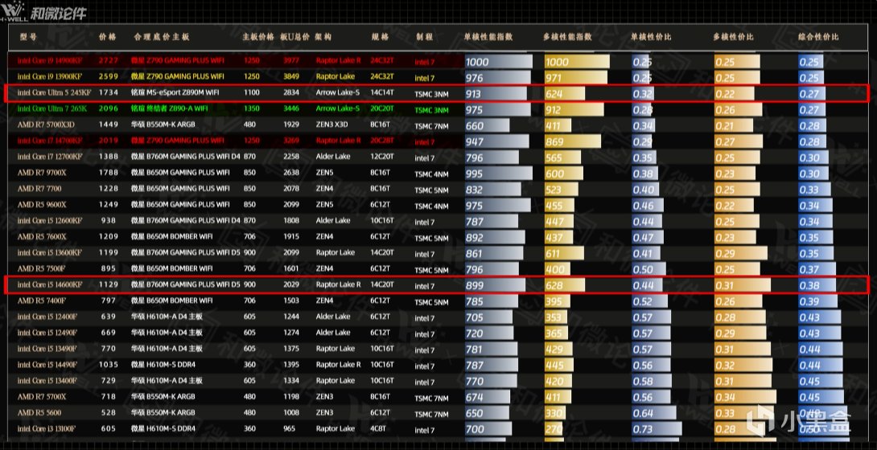This screenshot has height=450, width=877.
Task: Select the 铭瑄 MS-eSport Z890M WIFI motherboard cell
Action: (x=177, y=92)
